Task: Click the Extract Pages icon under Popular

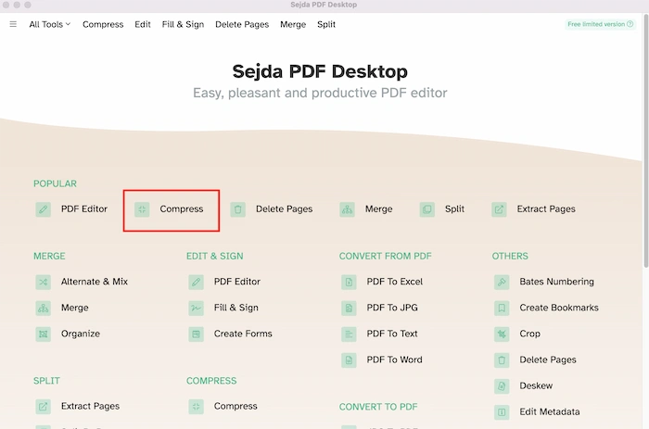Action: (x=499, y=209)
